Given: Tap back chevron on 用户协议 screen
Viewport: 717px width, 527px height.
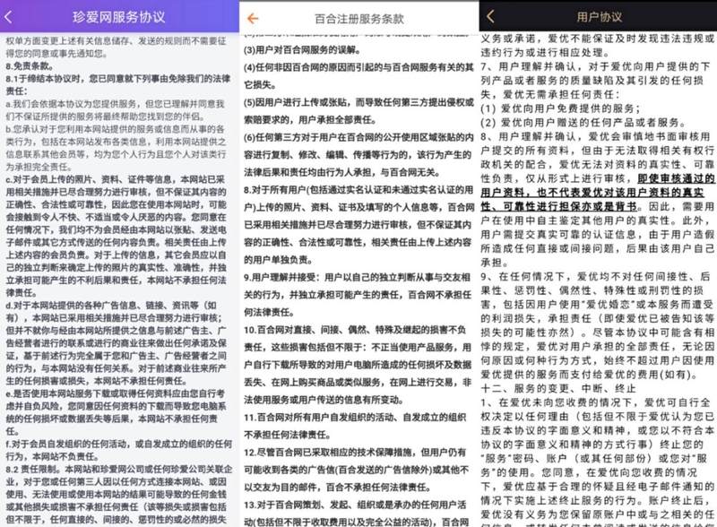Looking at the screenshot, I should 490,16.
